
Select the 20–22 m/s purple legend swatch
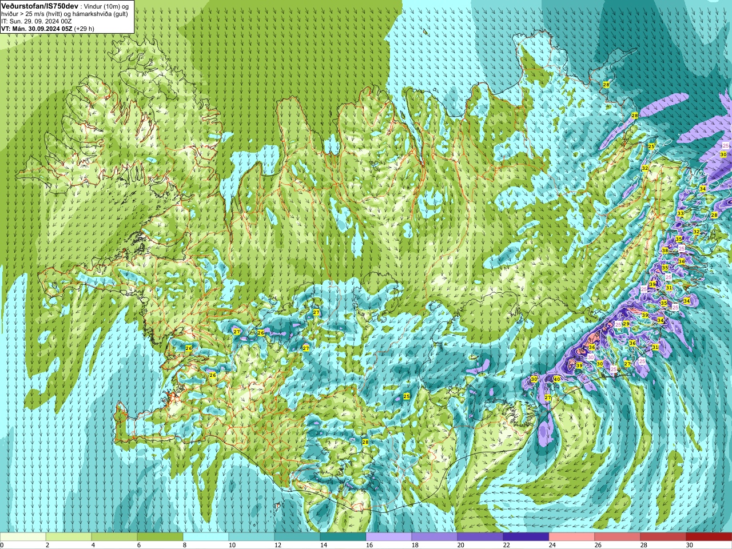click(x=480, y=537)
